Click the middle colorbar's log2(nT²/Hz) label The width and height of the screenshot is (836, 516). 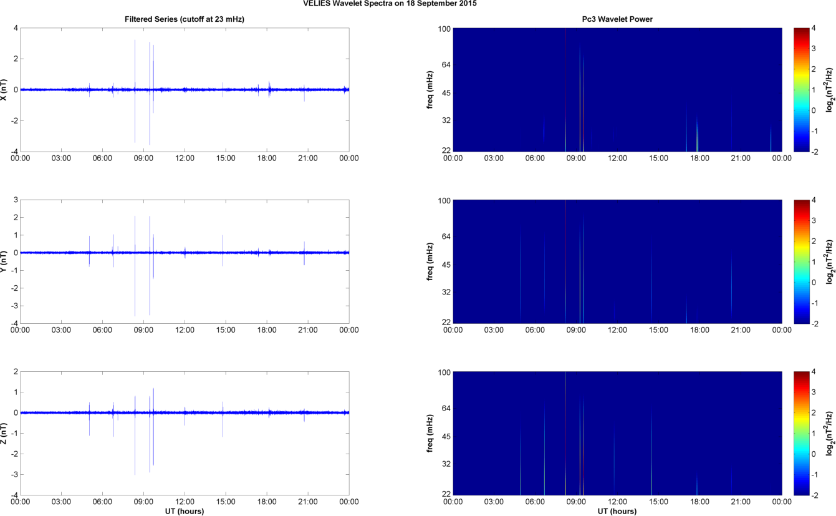point(830,261)
